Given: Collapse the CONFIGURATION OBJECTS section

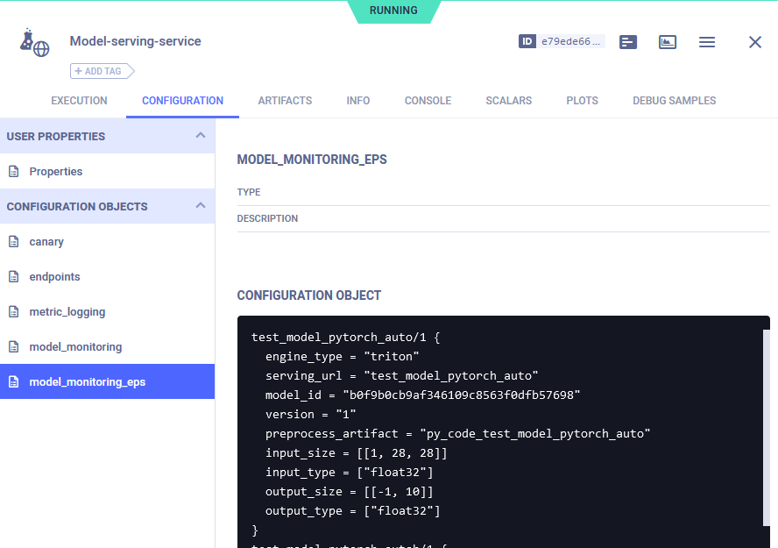Looking at the screenshot, I should [x=201, y=205].
